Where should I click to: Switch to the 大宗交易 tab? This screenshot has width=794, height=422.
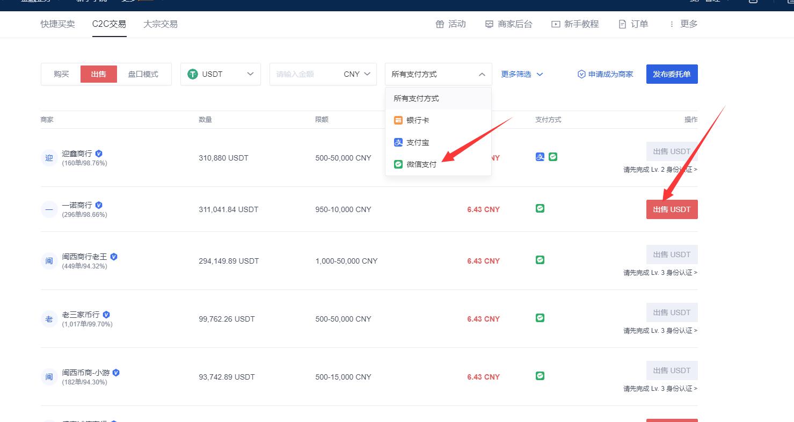point(159,24)
